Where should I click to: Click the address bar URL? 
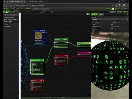pyautogui.click(x=30, y=5)
